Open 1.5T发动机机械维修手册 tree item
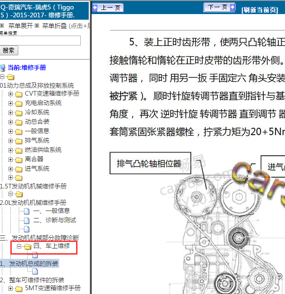285x294 pixels. [x=33, y=186]
